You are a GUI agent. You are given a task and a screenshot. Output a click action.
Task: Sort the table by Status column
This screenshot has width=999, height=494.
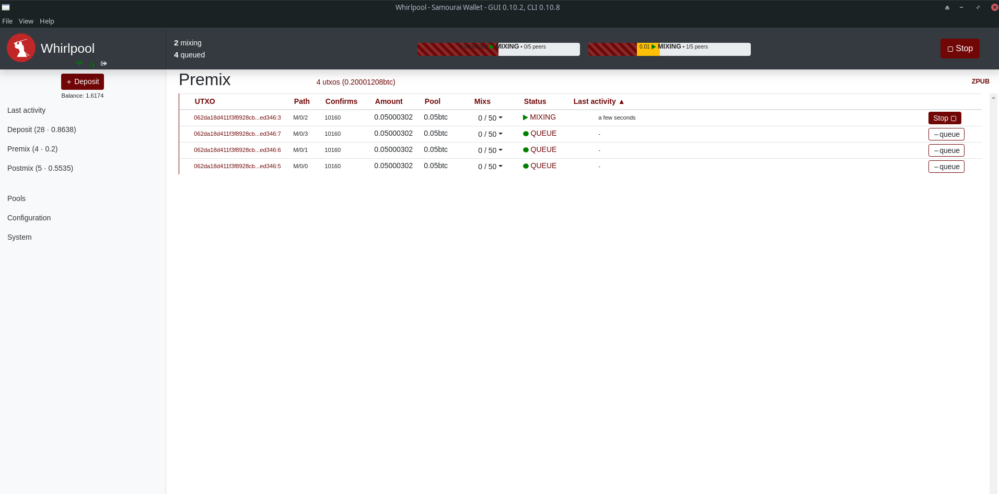click(x=535, y=101)
